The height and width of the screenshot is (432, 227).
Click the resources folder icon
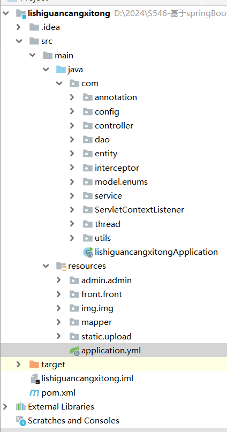coord(61,266)
